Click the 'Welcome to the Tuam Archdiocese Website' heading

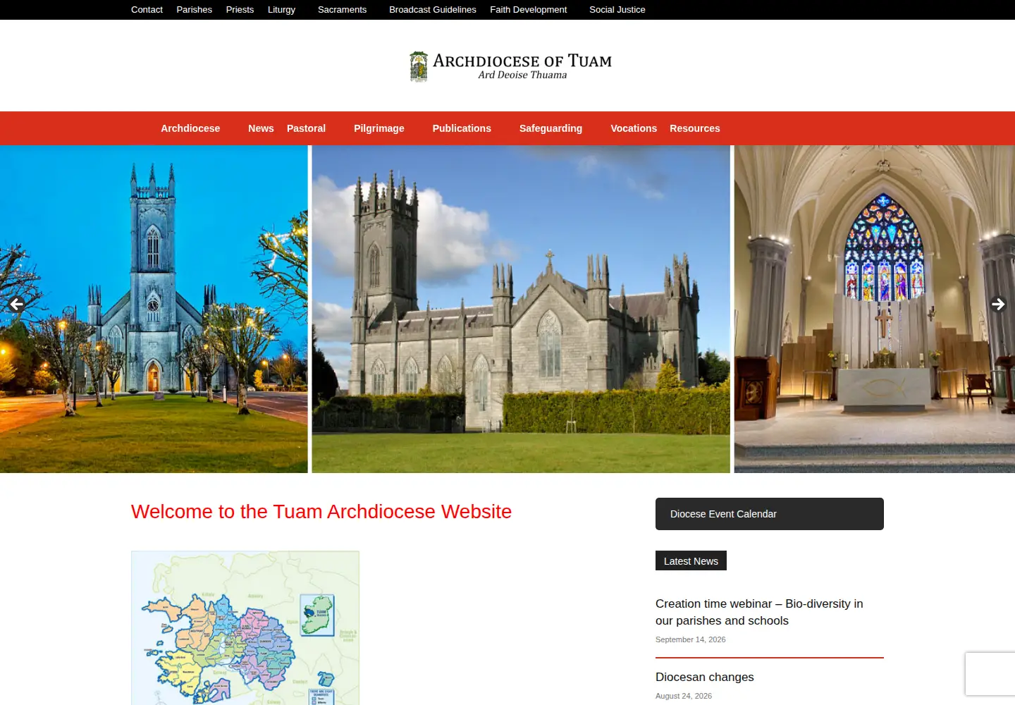(321, 511)
